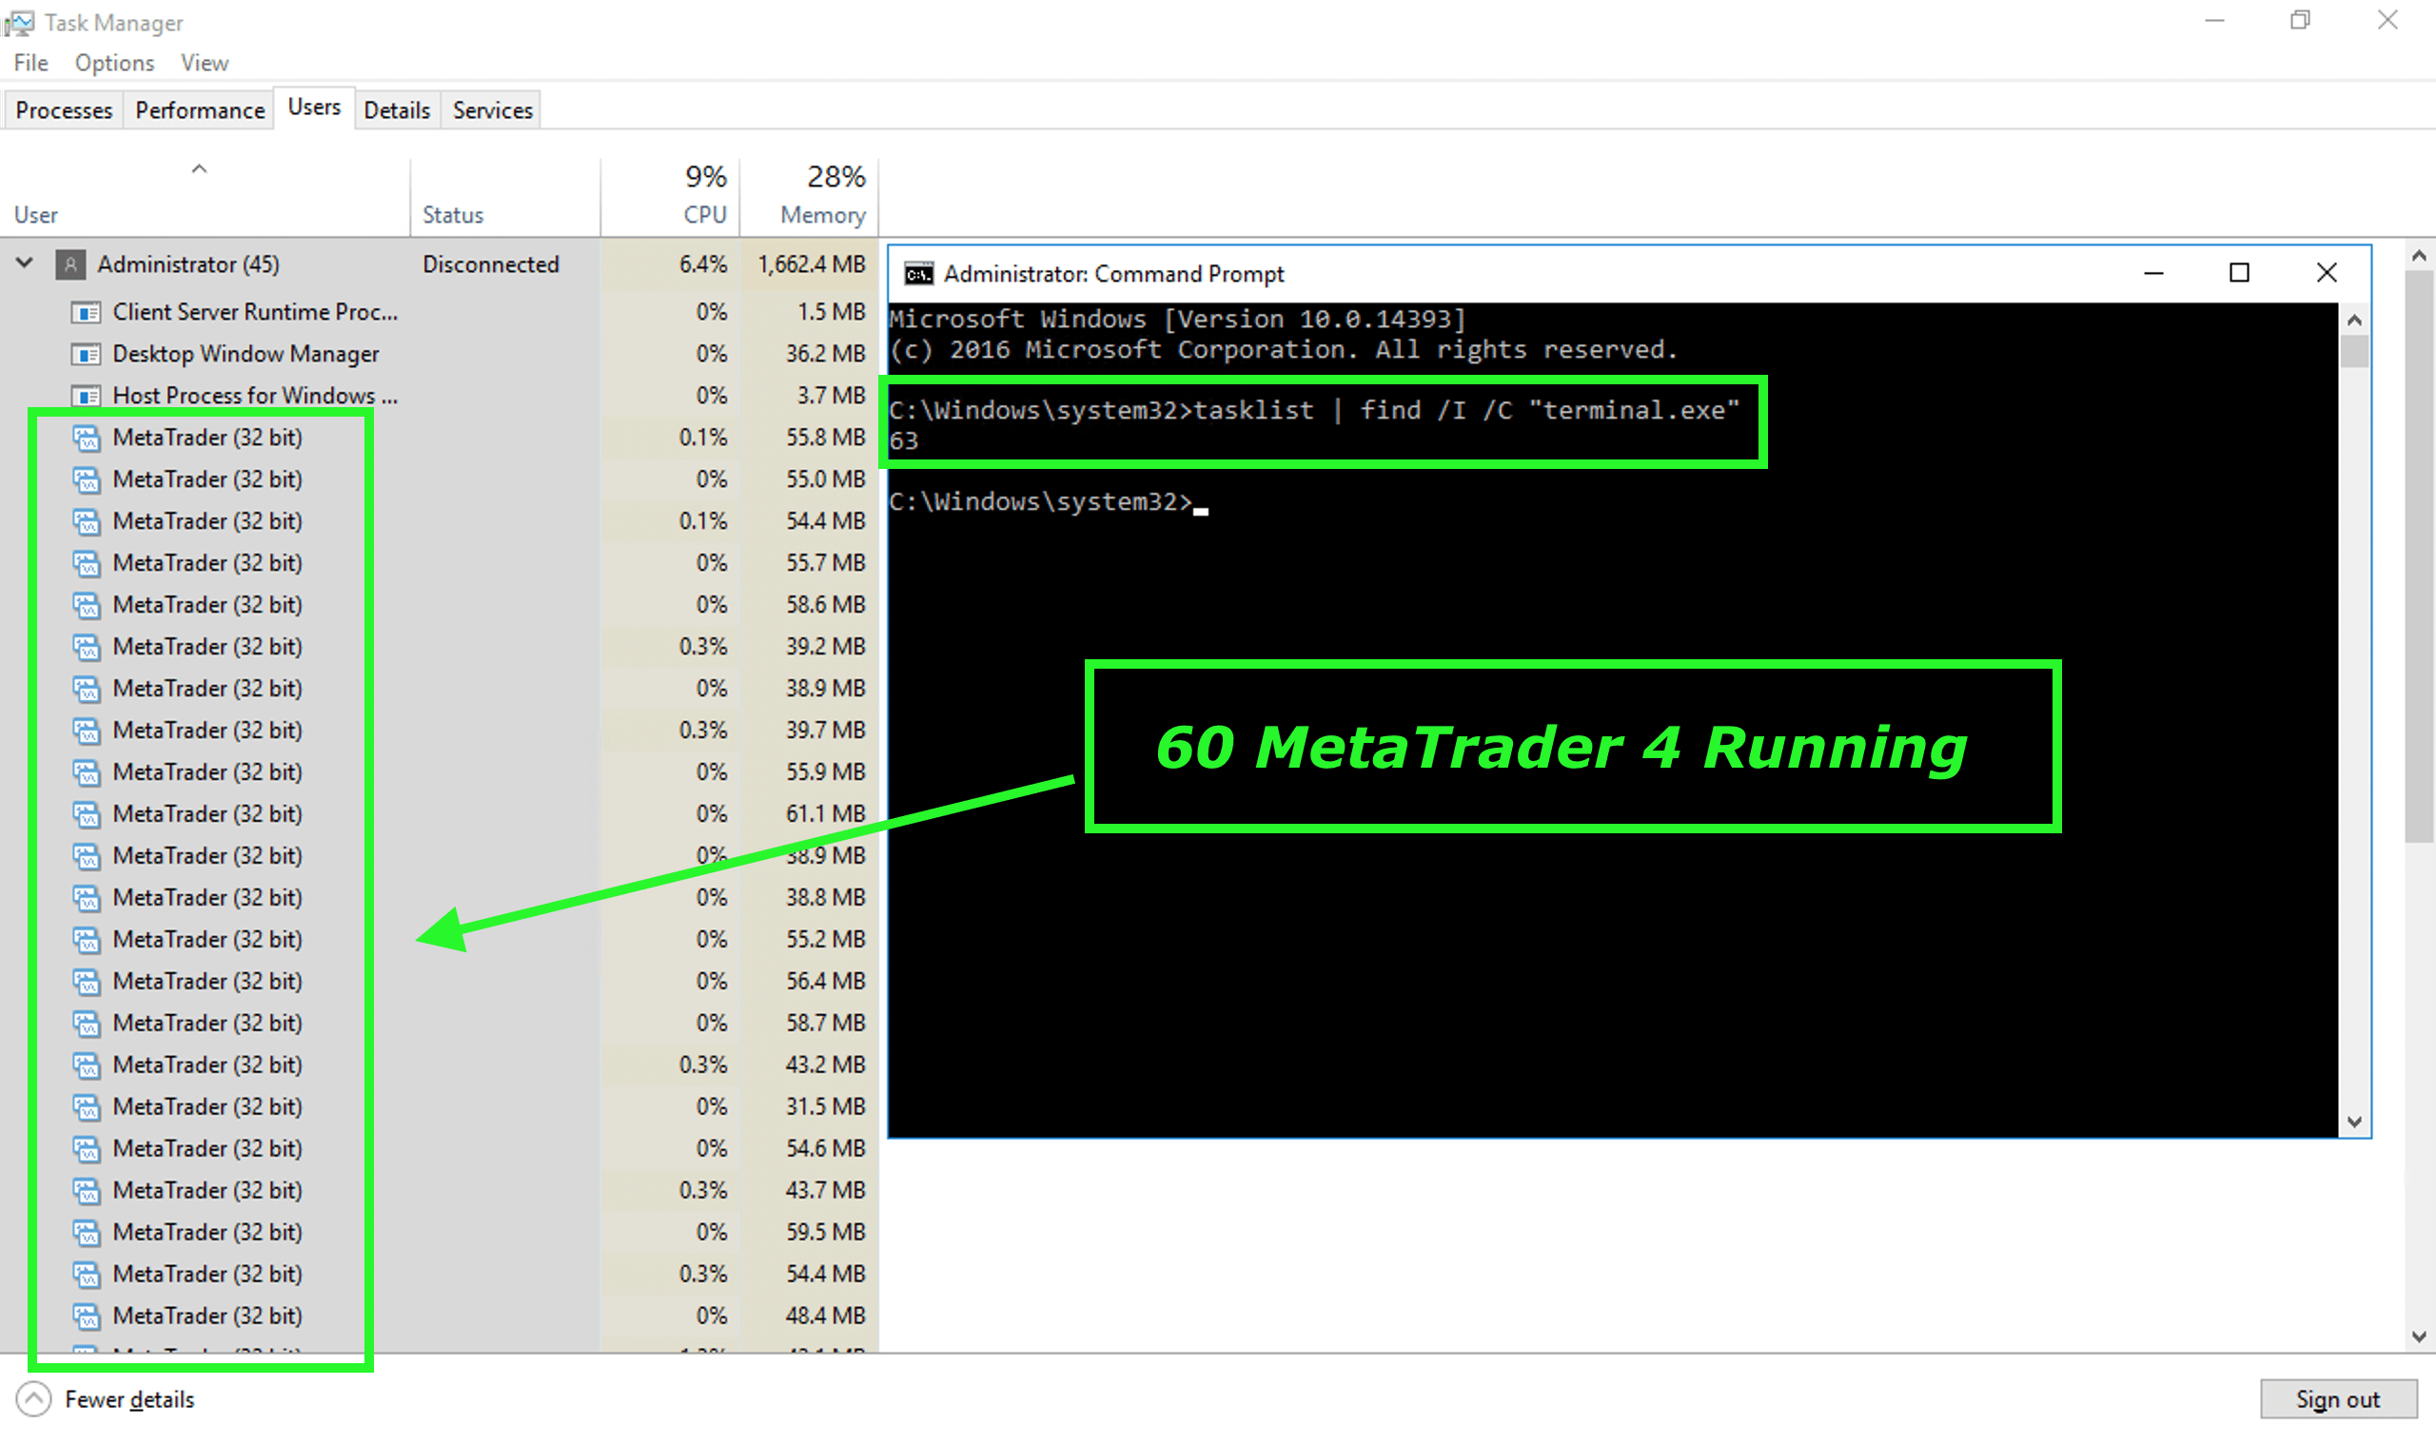Click the Command Prompt title bar icon
This screenshot has width=2436, height=1444.
pyautogui.click(x=918, y=274)
